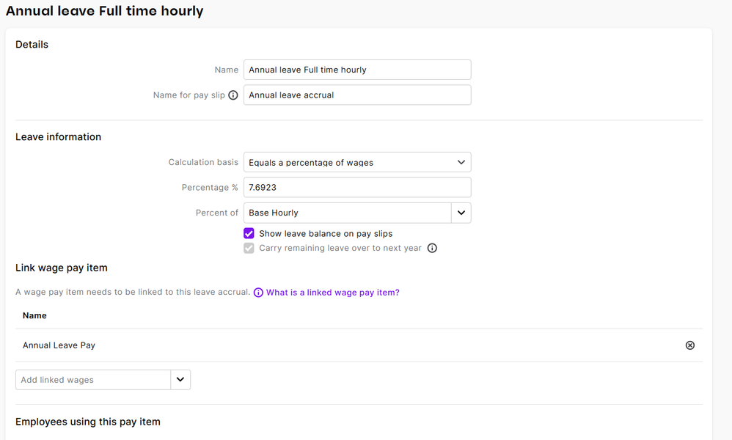Click Base Hourly text in Percent of field
This screenshot has width=732, height=440.
[274, 213]
